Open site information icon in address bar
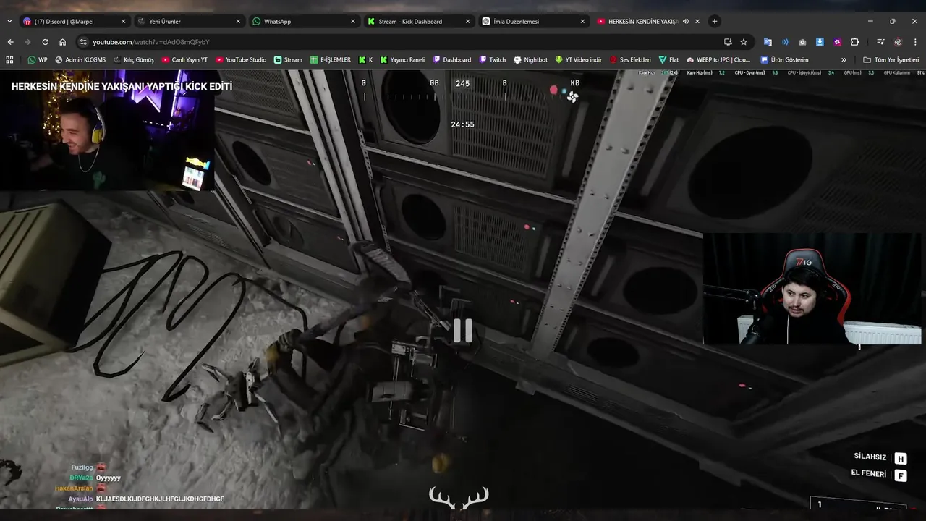Viewport: 926px width, 521px height. point(83,42)
